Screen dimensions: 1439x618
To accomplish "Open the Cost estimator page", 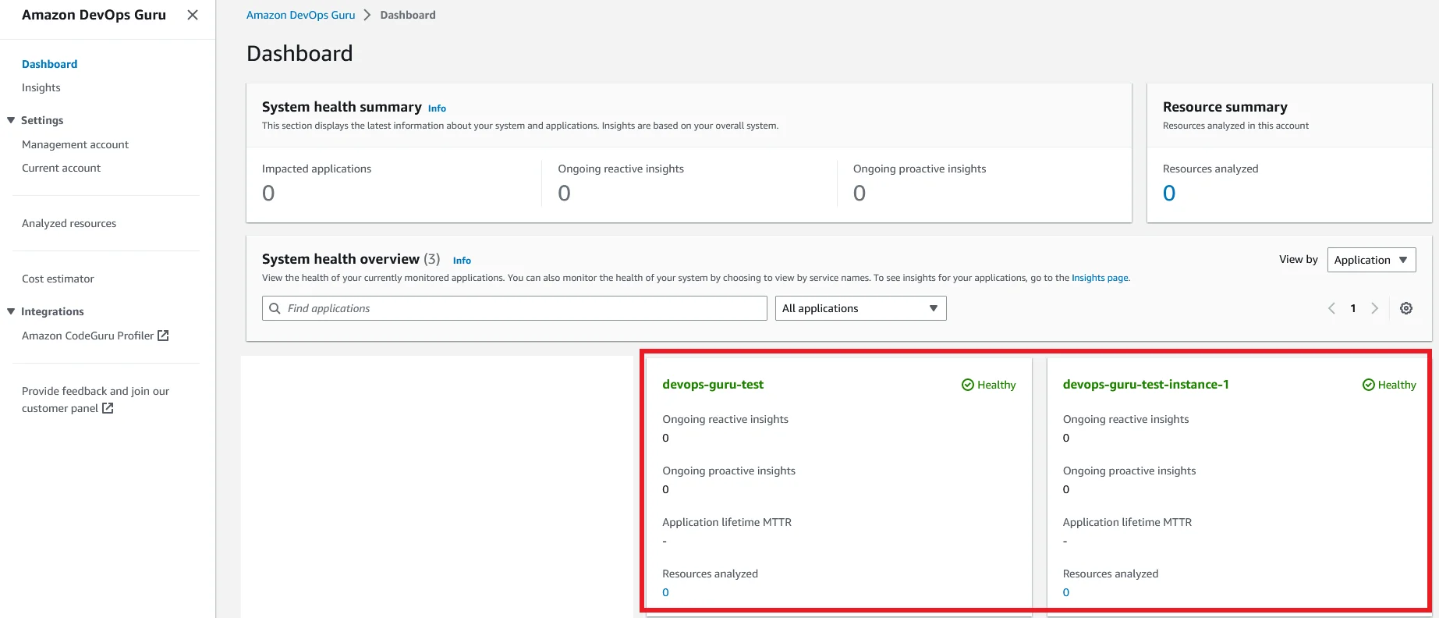I will pyautogui.click(x=58, y=279).
